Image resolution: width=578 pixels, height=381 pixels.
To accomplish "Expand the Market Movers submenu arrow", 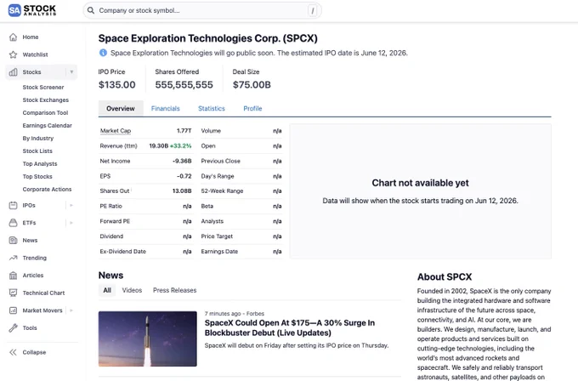I will click(x=71, y=310).
